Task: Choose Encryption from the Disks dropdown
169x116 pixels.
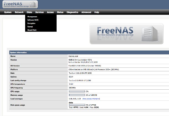Action: (31, 23)
